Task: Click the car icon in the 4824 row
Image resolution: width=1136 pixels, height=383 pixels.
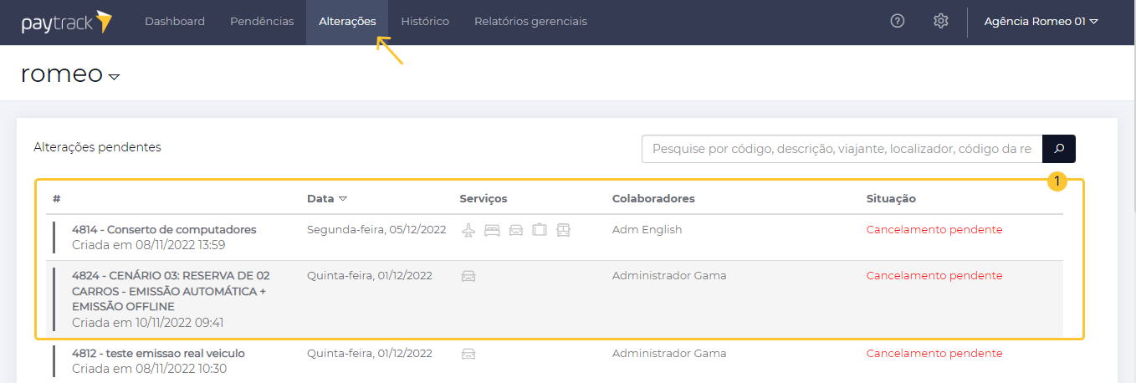Action: click(x=468, y=276)
